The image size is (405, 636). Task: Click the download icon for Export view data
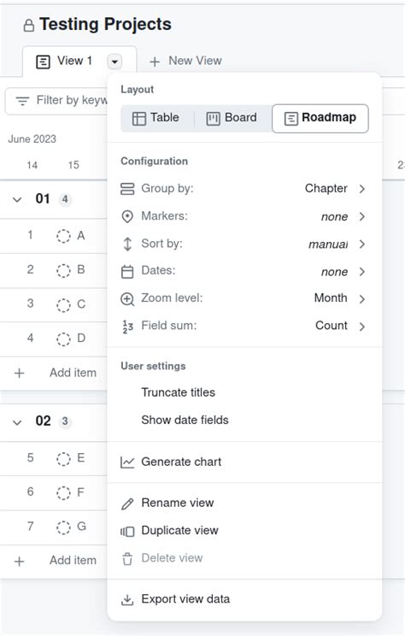(x=127, y=599)
